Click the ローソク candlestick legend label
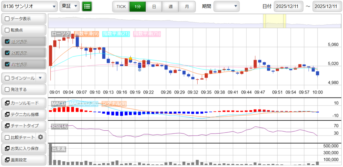The width and height of the screenshot is (343, 167). pyautogui.click(x=61, y=34)
